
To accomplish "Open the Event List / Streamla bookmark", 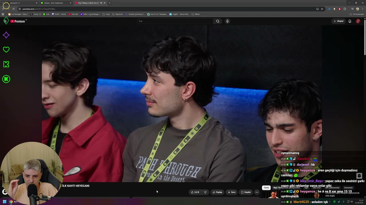I will pos(157,14).
